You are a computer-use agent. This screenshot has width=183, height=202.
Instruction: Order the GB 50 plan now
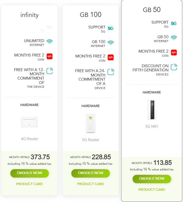pyautogui.click(x=152, y=179)
